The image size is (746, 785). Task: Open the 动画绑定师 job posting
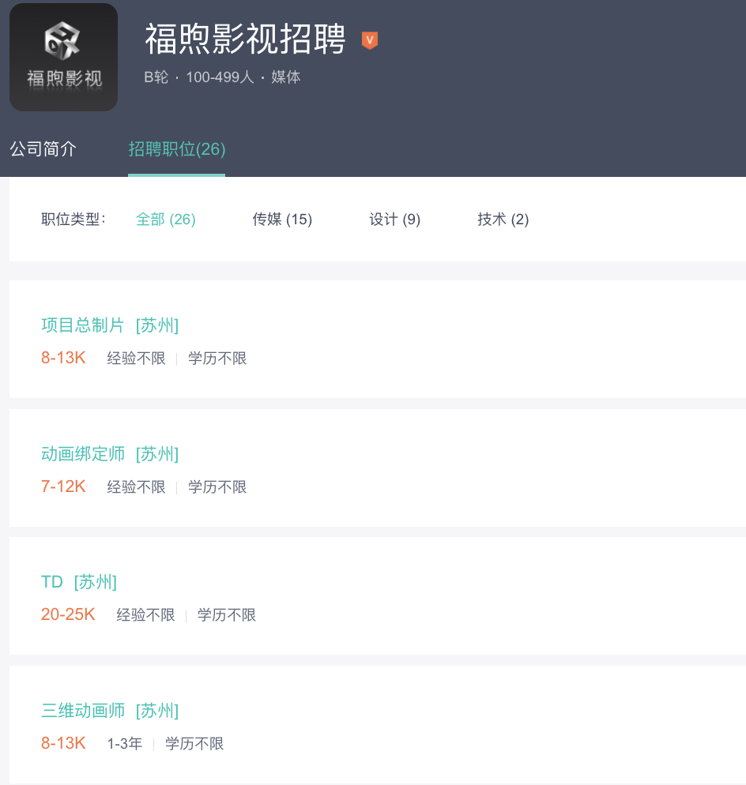point(83,454)
